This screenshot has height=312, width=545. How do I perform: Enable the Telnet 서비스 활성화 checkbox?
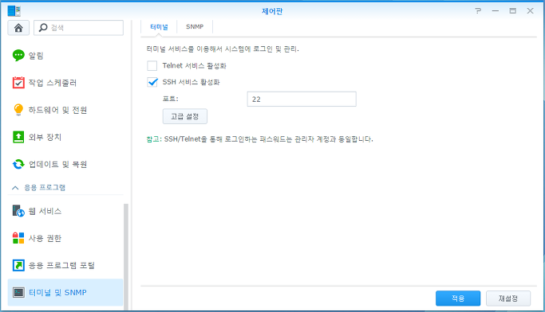152,65
